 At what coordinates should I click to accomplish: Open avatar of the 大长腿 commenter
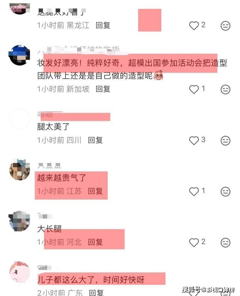[19, 221]
